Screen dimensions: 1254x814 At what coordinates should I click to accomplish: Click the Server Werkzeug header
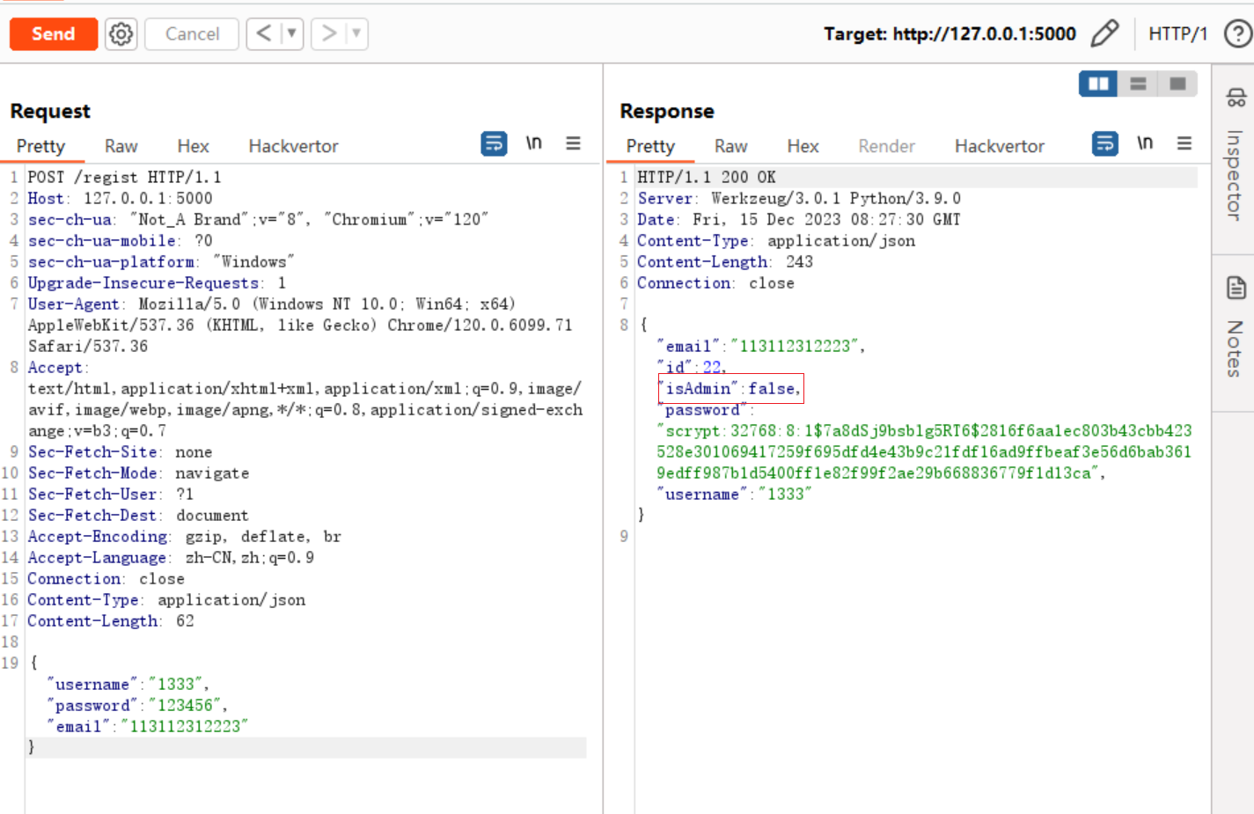click(799, 198)
